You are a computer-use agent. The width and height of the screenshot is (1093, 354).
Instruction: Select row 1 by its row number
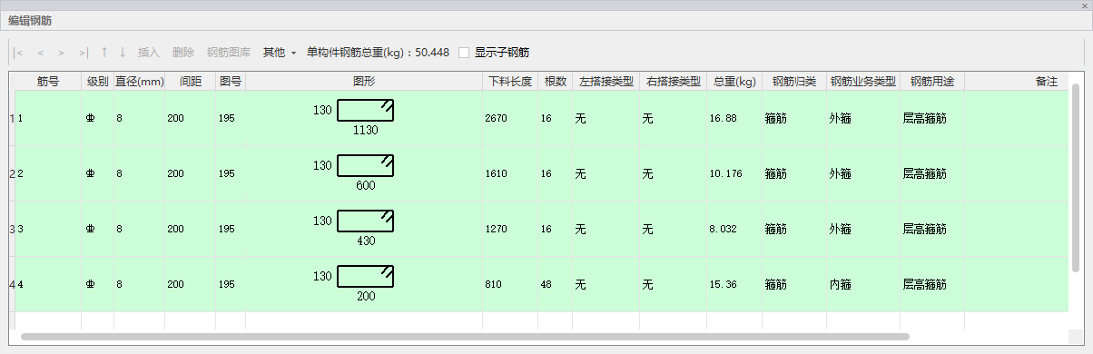point(12,118)
